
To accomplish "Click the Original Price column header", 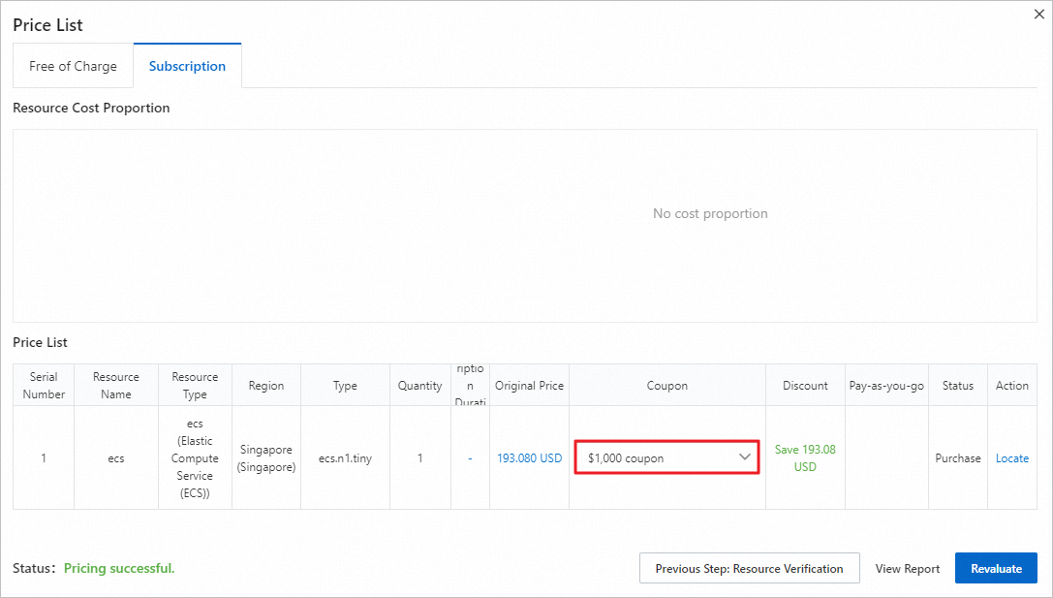I will pos(529,386).
